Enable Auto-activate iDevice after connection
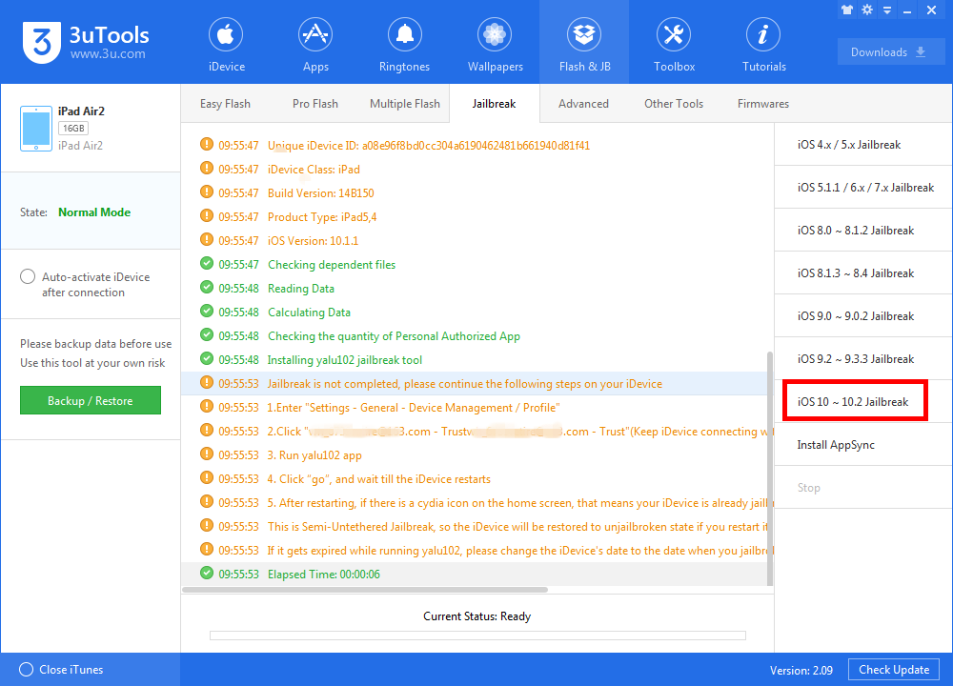The width and height of the screenshot is (953, 686). (28, 276)
